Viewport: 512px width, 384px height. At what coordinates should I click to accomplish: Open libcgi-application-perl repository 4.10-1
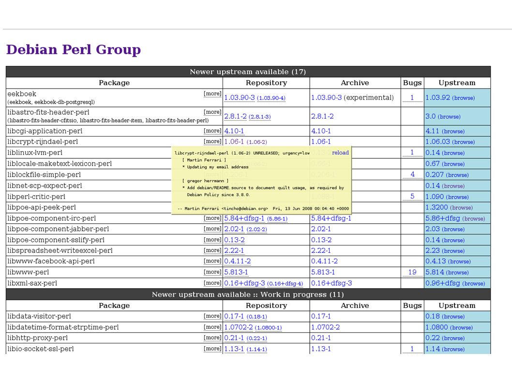coord(234,131)
